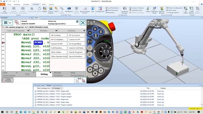This screenshot has width=203, height=114.
Task: Click the Go Offline icon
Action: [x=186, y=10]
